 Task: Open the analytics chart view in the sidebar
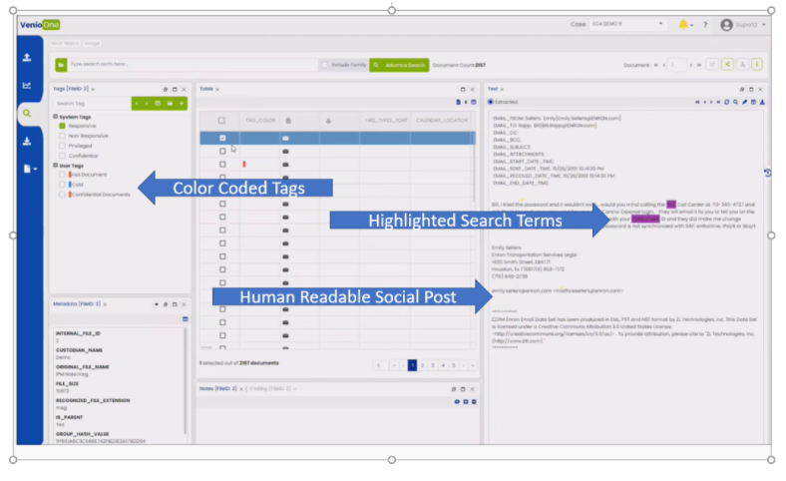27,86
